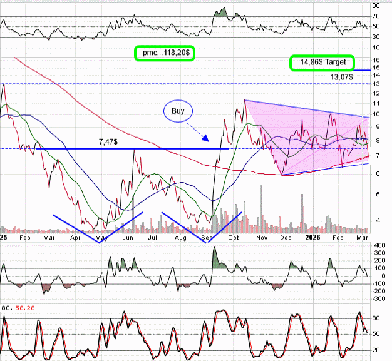Select the "Oct" month on the time axis
The image size is (392, 361).
(x=235, y=238)
